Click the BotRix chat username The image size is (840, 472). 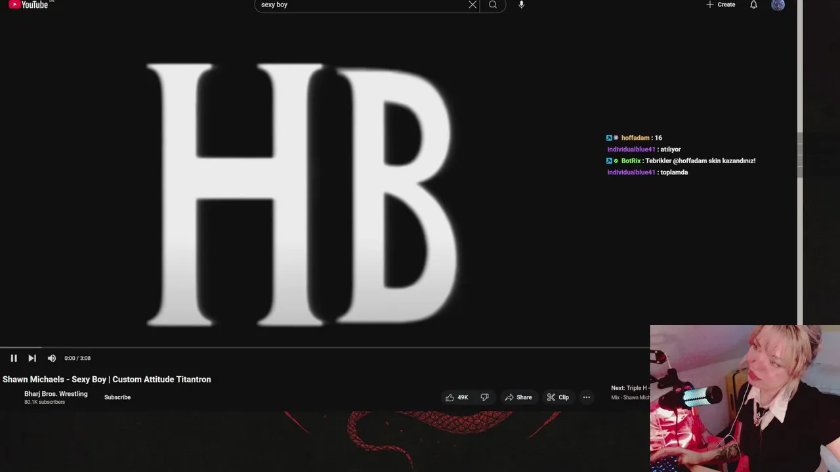tap(631, 161)
